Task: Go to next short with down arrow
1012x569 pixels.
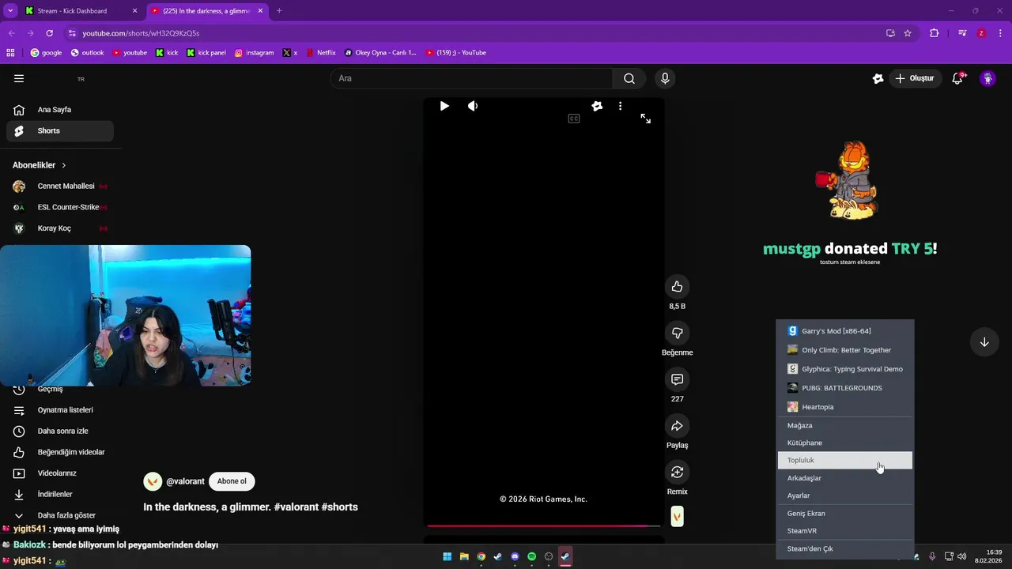Action: 984,342
